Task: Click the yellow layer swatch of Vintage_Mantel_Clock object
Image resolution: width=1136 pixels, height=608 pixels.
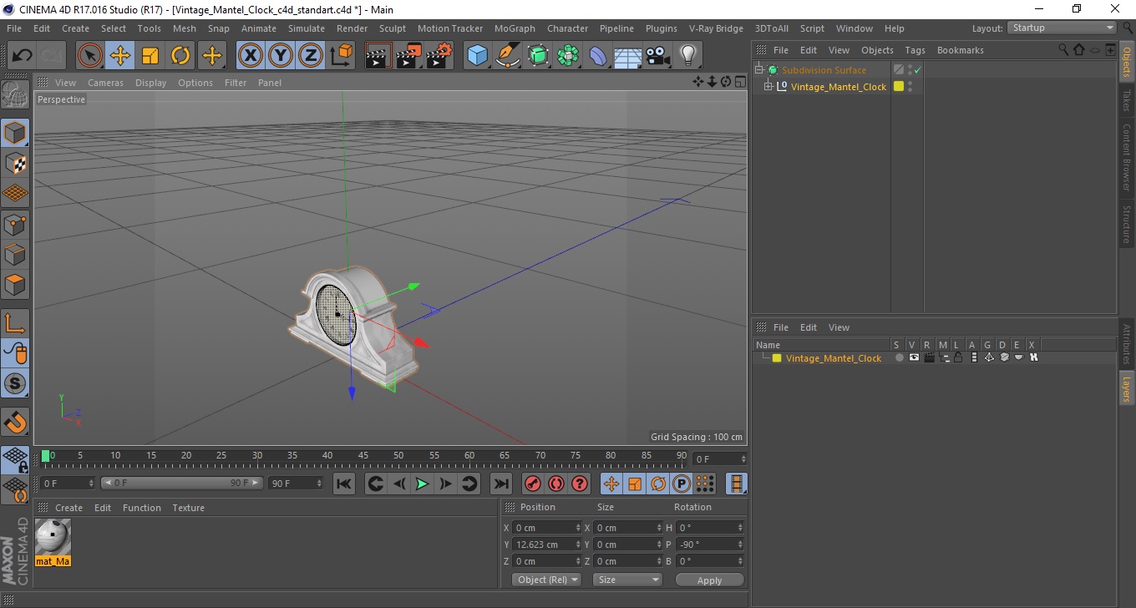Action: (x=899, y=86)
